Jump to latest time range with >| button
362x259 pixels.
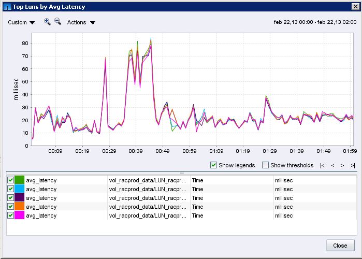pos(353,165)
